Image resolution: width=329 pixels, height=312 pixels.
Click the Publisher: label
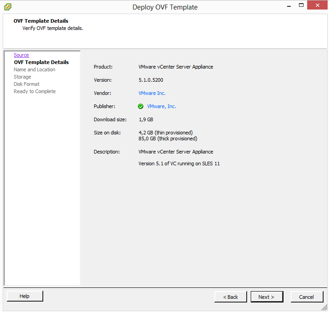105,106
